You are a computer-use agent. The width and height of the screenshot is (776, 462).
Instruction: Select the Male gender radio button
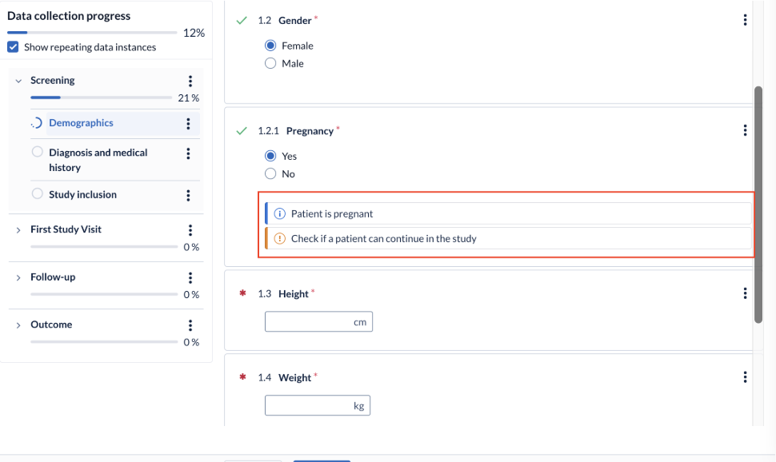[270, 63]
